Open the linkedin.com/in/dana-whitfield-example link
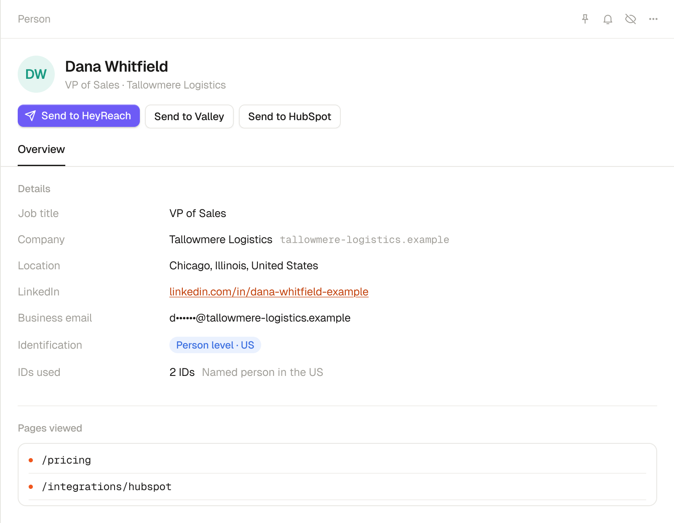Viewport: 674px width, 523px height. click(269, 292)
